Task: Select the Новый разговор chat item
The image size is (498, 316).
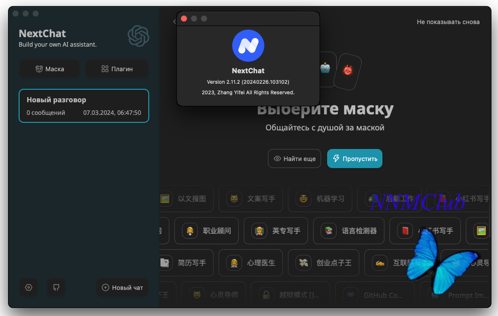Action: tap(84, 106)
